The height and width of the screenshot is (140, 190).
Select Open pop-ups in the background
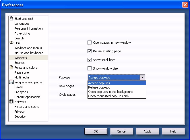point(111,92)
